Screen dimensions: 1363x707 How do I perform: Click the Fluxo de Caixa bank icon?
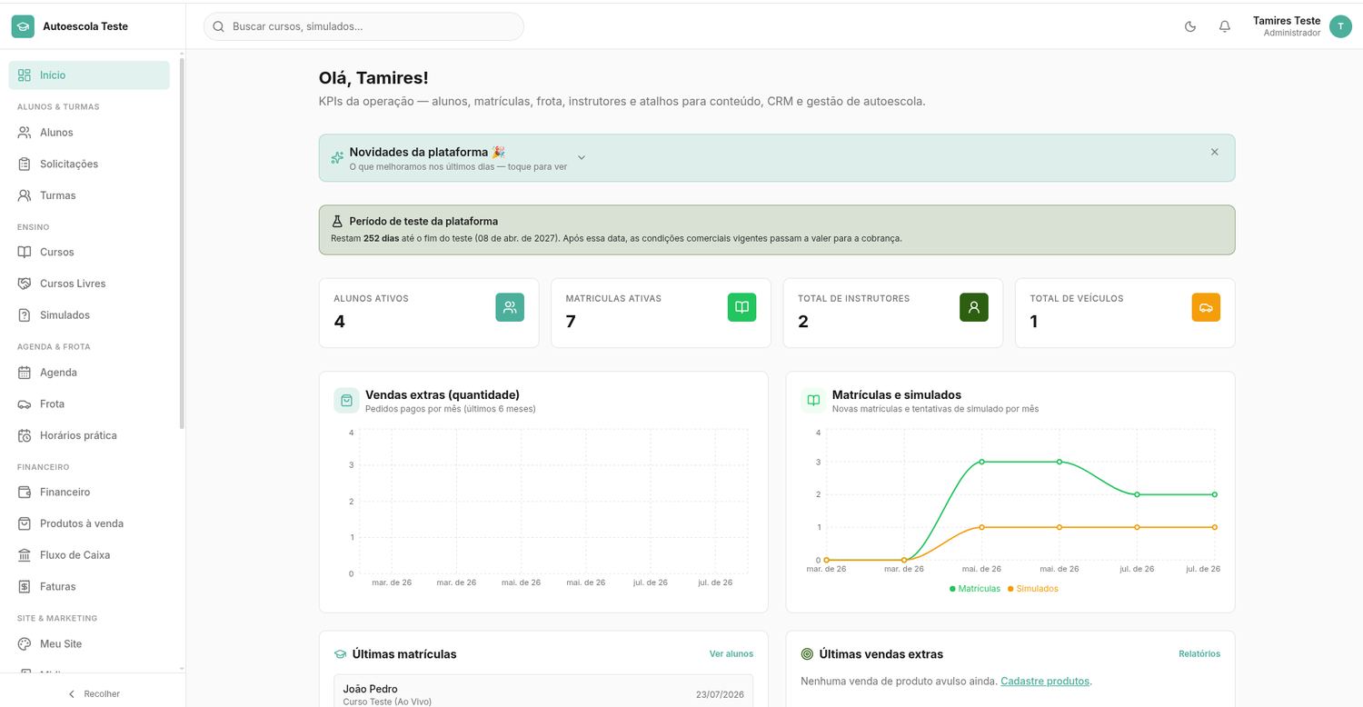pos(25,555)
